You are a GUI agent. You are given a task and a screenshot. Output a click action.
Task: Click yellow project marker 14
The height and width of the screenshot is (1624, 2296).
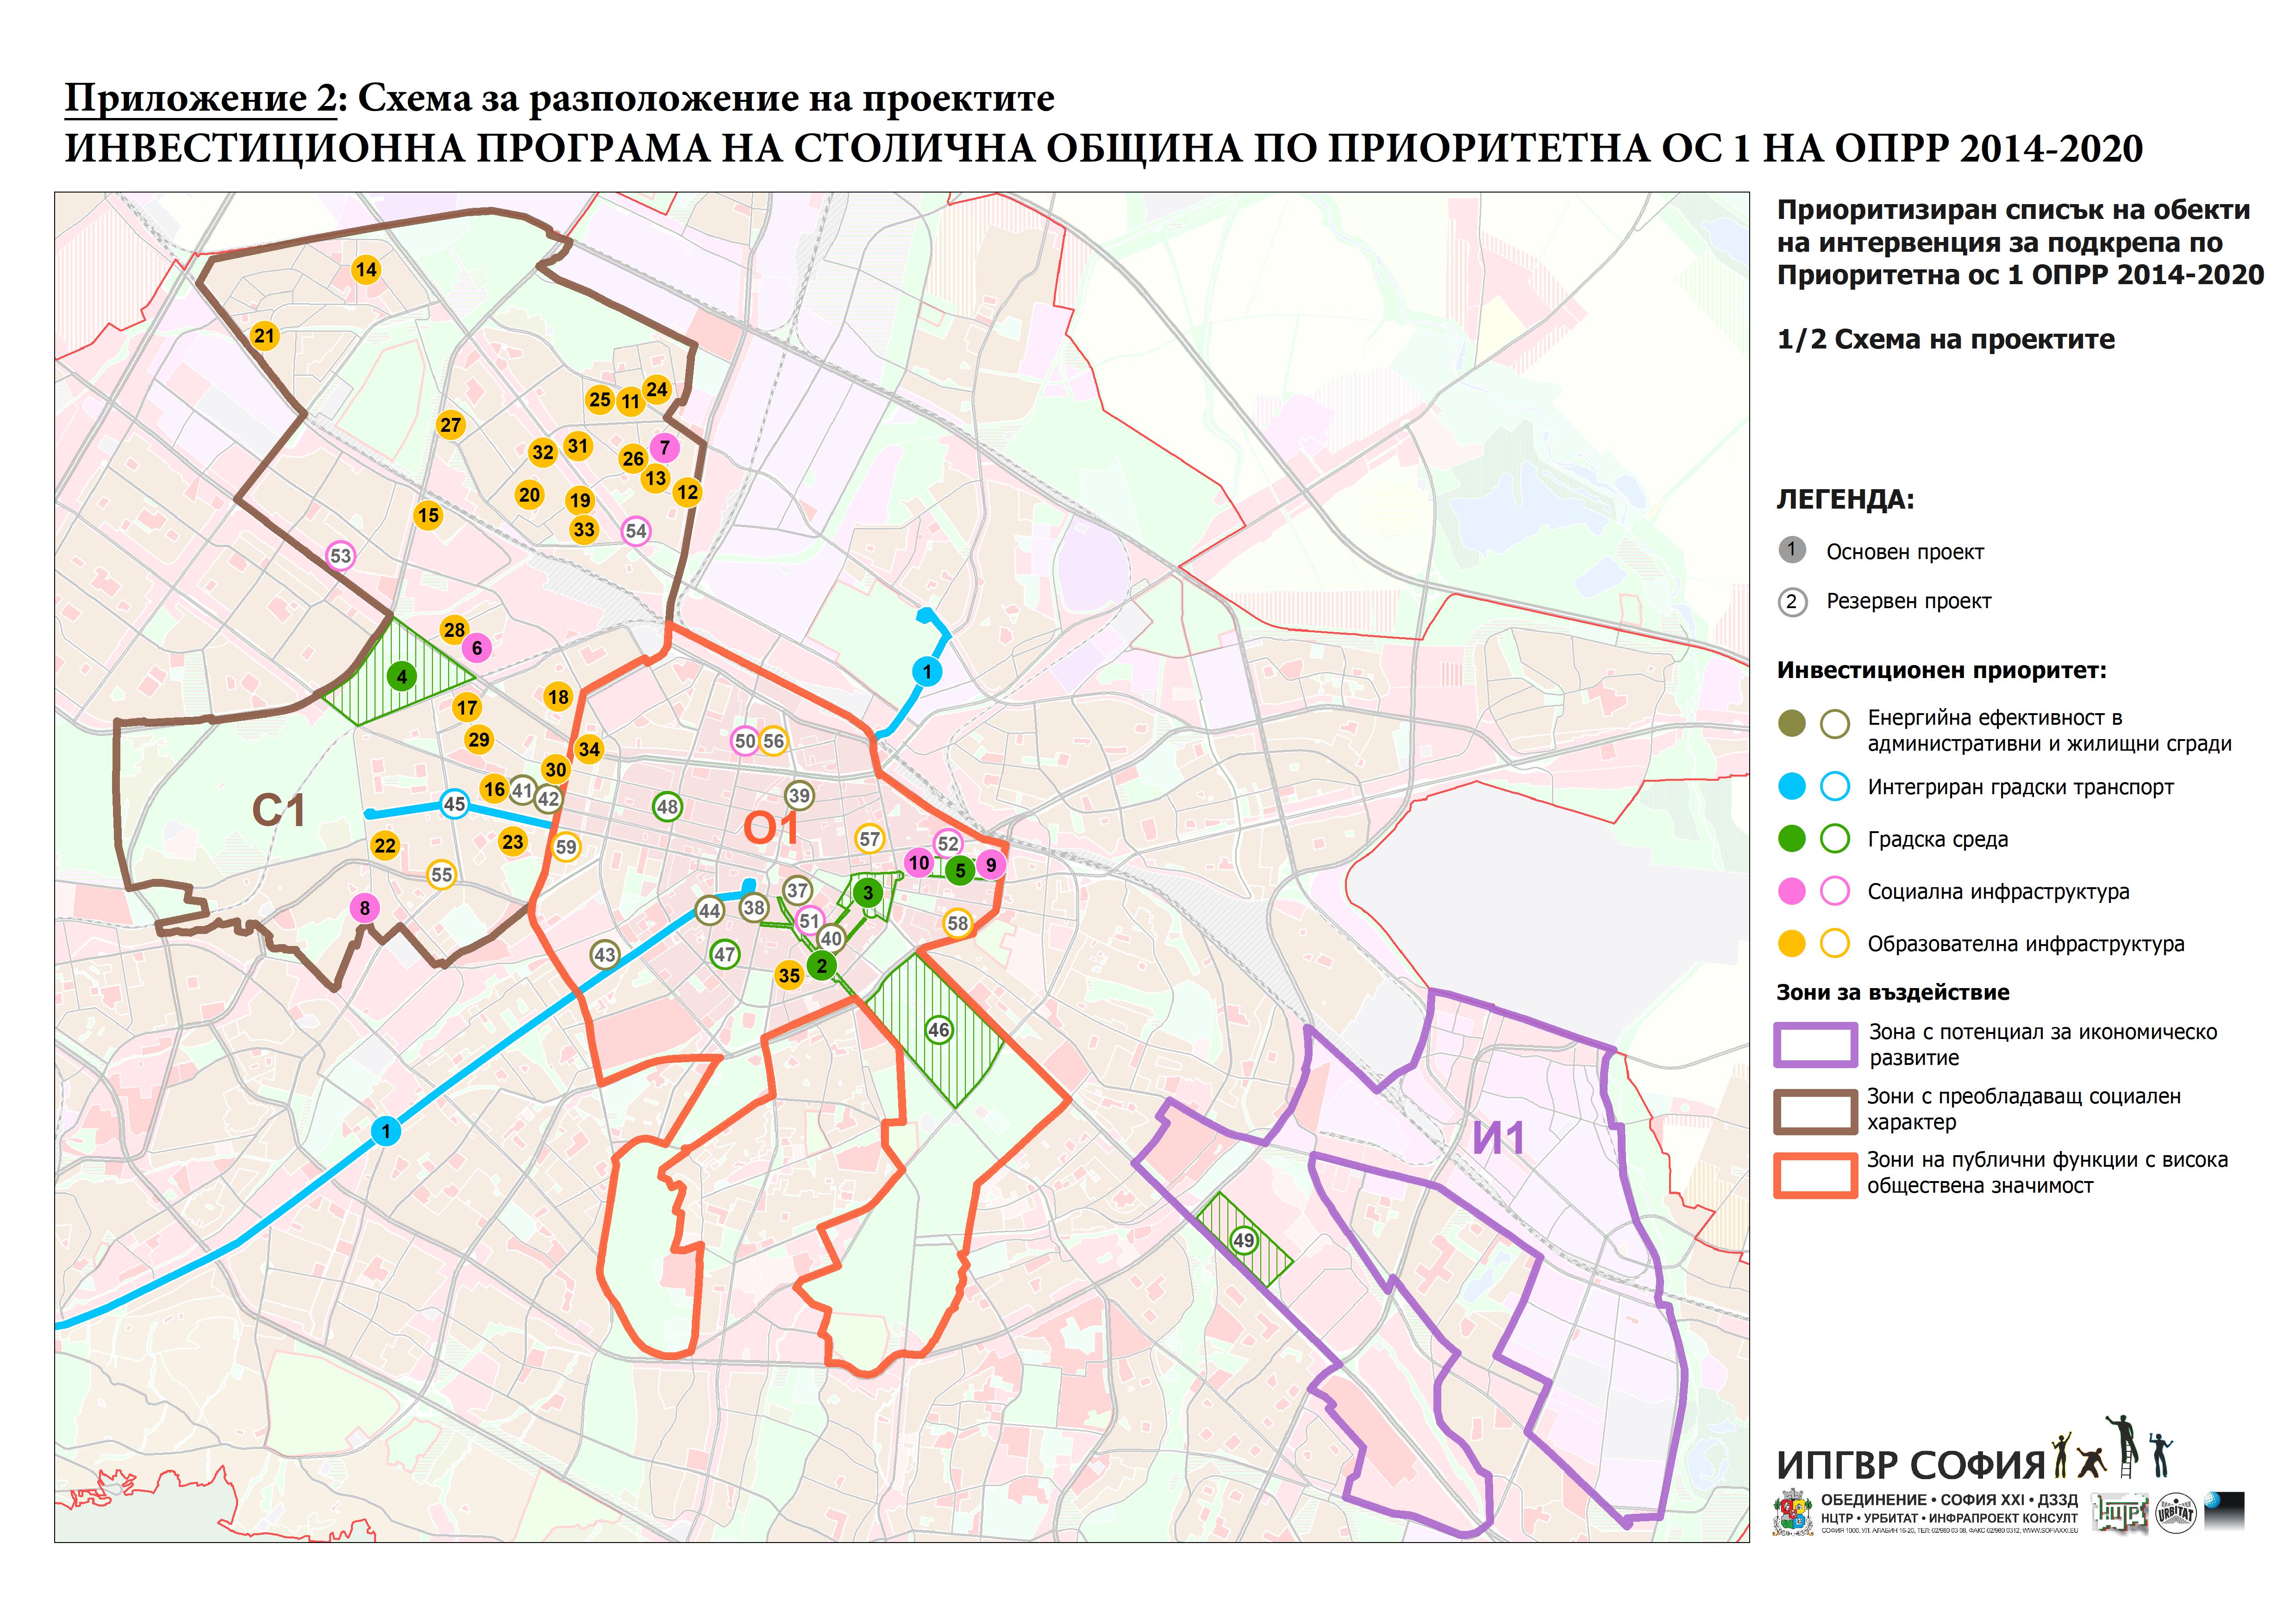click(366, 269)
